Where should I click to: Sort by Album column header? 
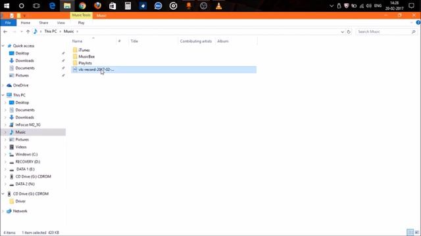tap(223, 41)
